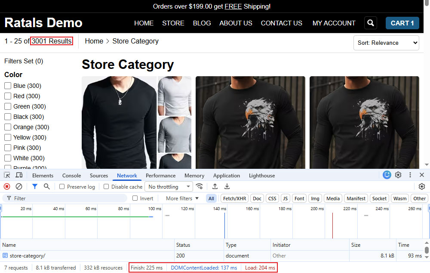This screenshot has height=273, width=430.
Task: Filter requests by CSS type
Action: point(272,199)
